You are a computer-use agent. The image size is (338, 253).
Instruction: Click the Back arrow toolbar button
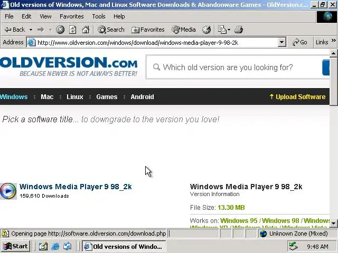pos(15,30)
